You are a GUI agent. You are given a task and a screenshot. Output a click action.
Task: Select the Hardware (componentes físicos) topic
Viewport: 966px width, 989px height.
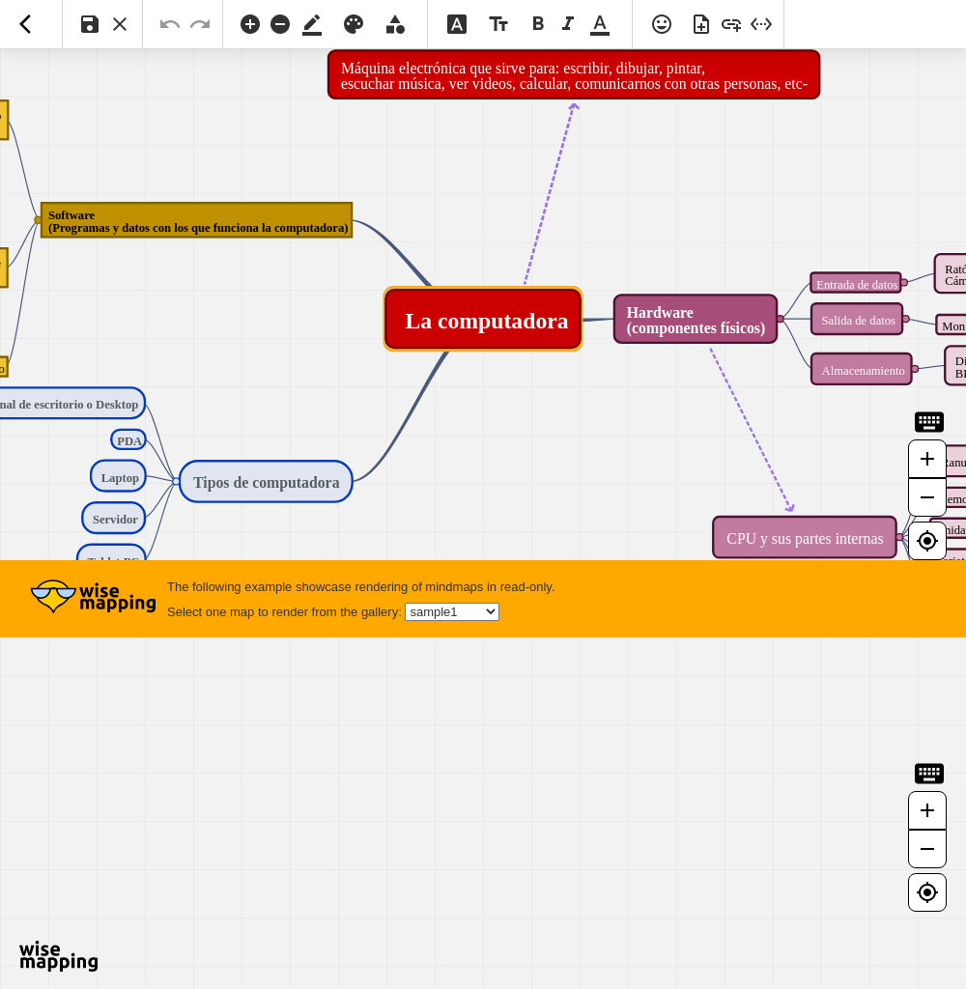pos(696,319)
